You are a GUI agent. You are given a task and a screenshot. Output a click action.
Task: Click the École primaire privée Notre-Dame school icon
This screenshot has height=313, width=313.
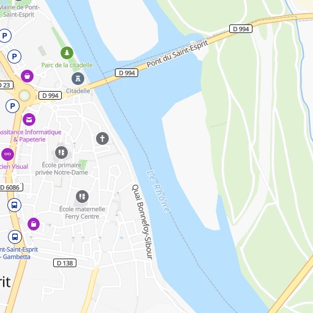[x=61, y=152]
